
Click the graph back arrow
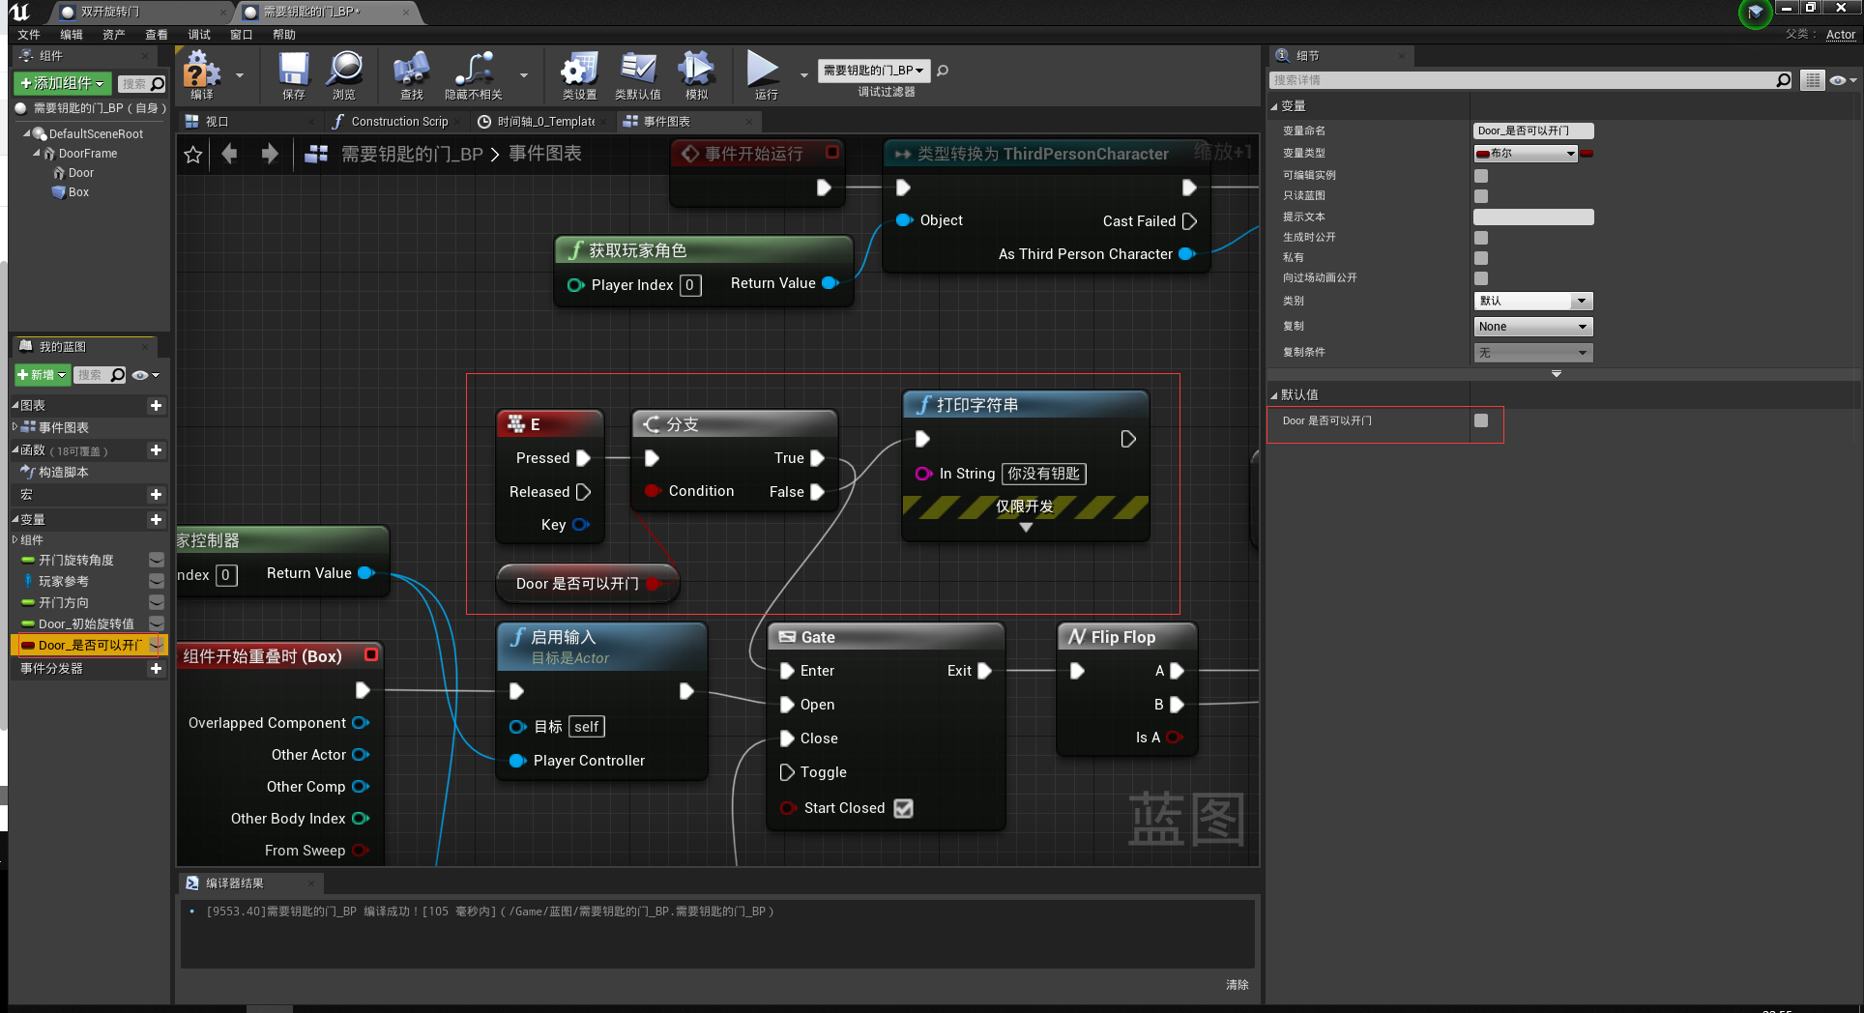[x=230, y=154]
